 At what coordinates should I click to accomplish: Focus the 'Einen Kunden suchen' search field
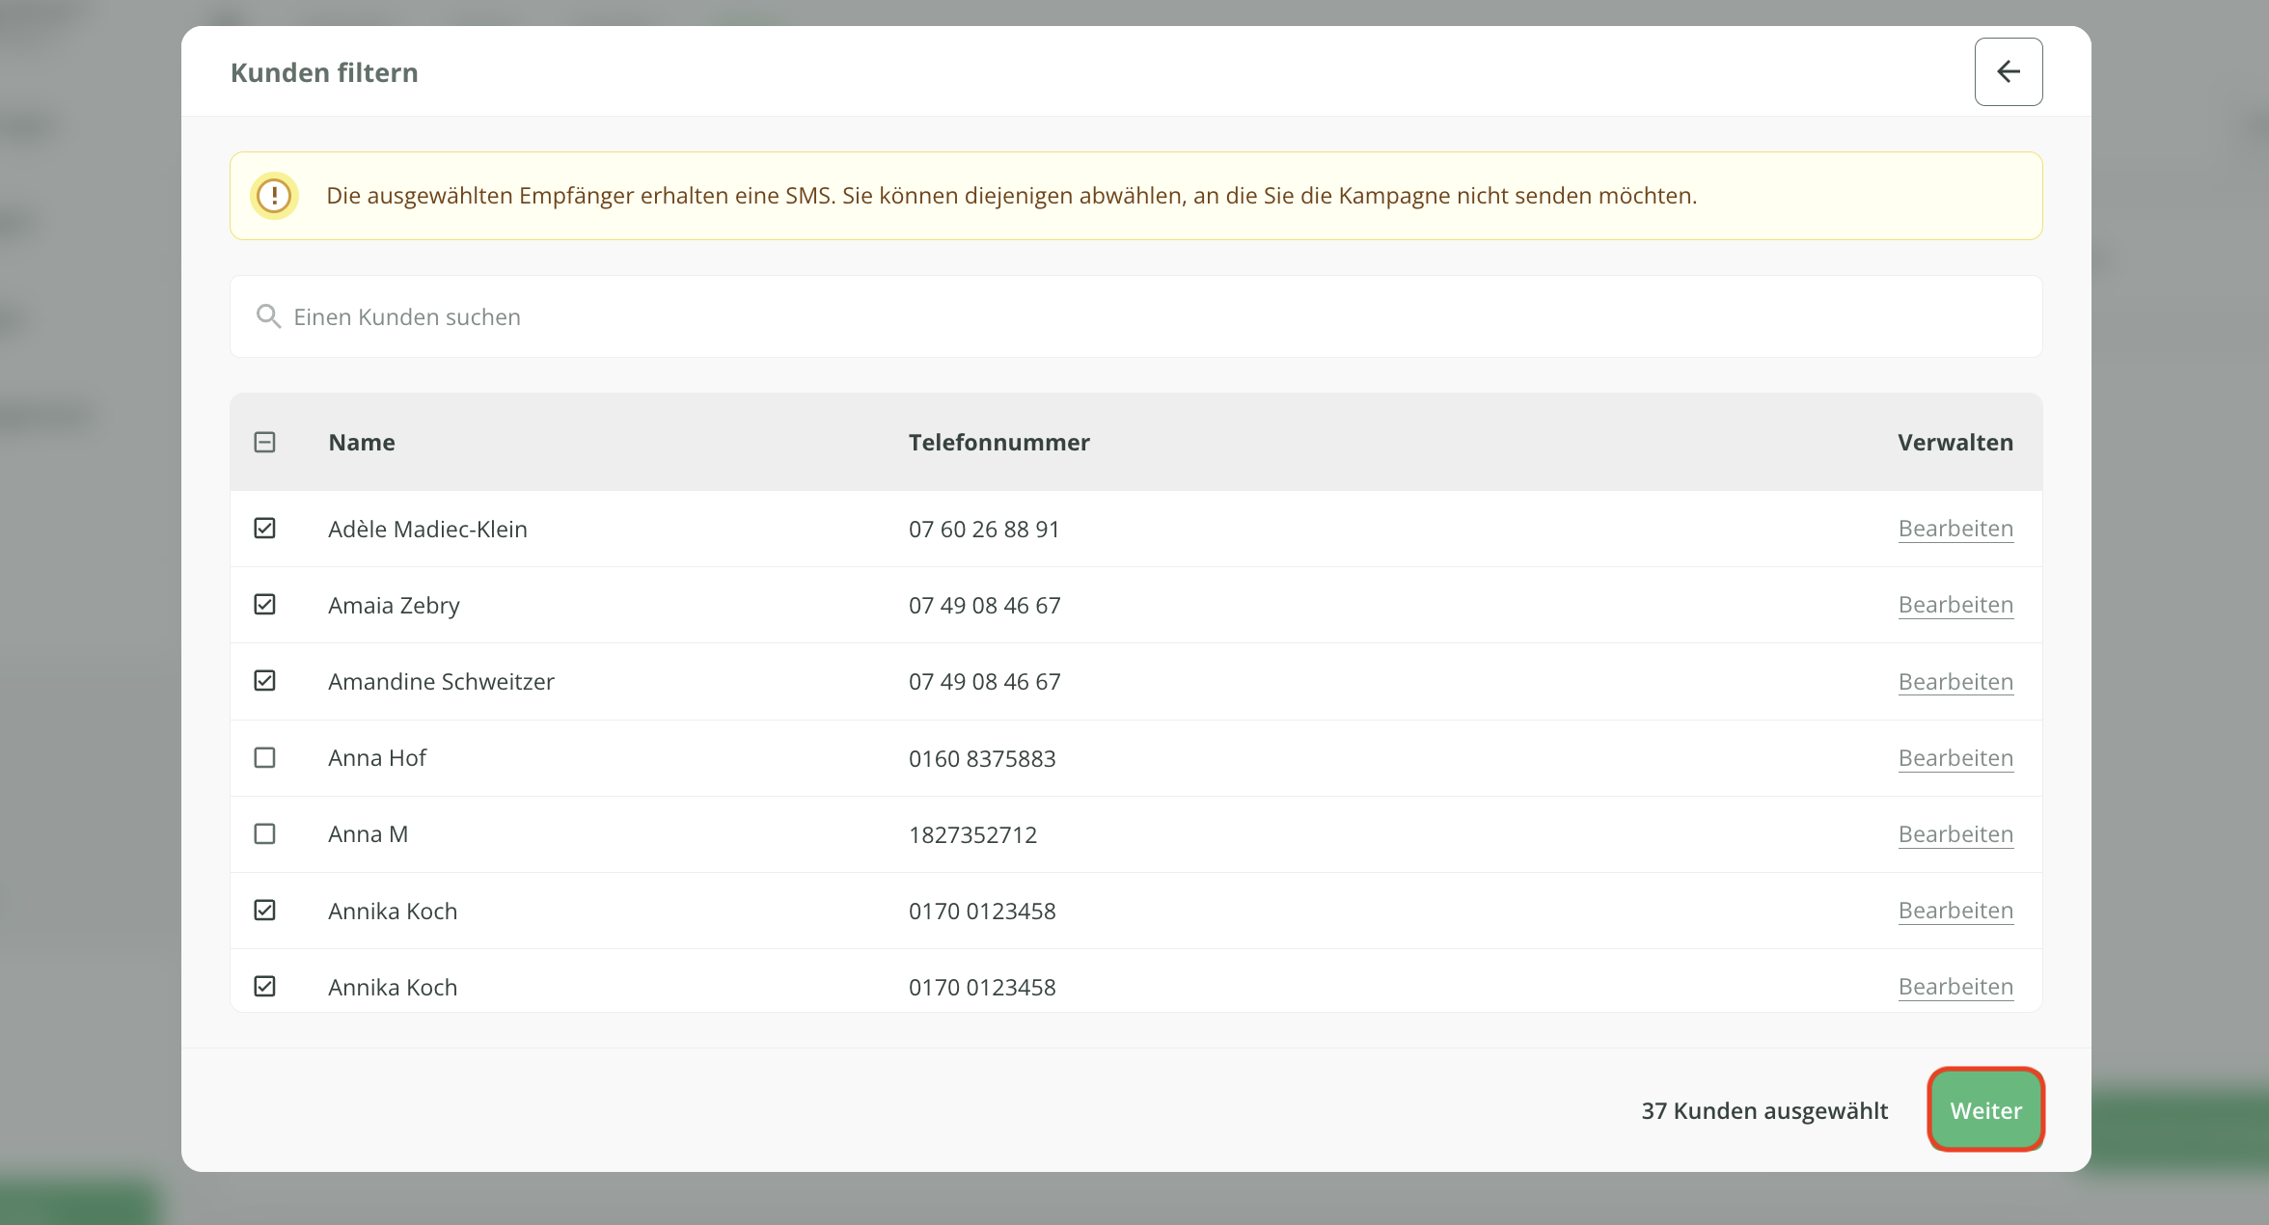(x=1134, y=316)
